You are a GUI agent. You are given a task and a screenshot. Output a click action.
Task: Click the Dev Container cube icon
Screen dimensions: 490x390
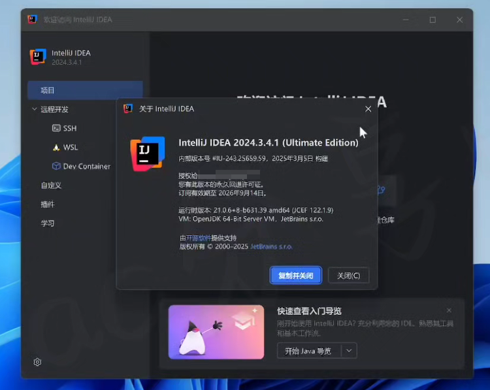point(56,166)
